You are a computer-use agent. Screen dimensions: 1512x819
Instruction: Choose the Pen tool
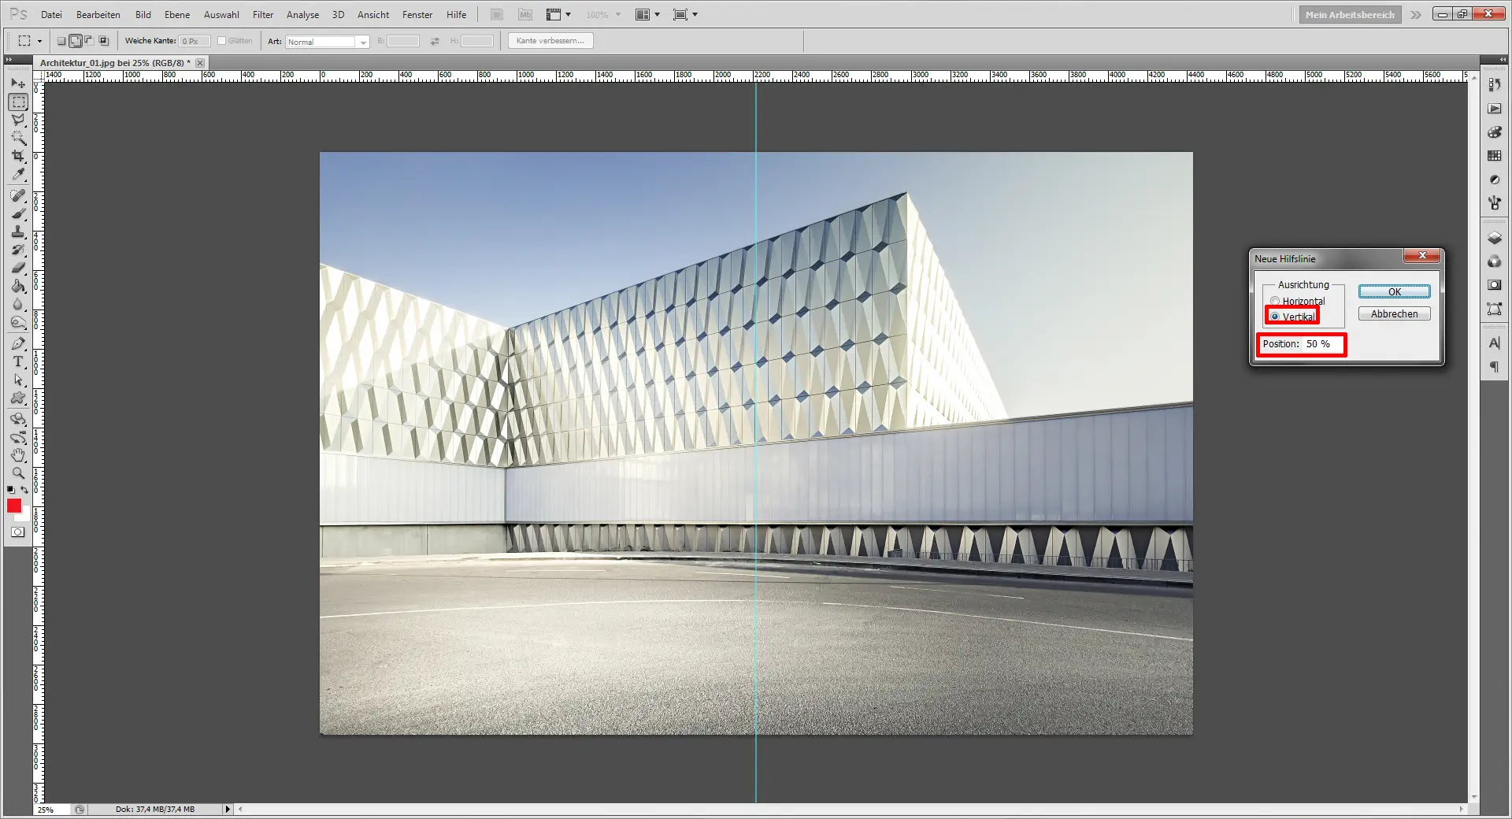18,343
